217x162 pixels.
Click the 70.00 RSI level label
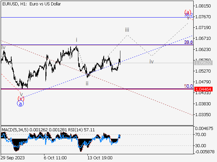[200, 134]
